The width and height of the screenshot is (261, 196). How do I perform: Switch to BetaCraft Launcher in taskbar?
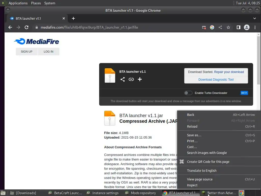[x=65, y=193]
